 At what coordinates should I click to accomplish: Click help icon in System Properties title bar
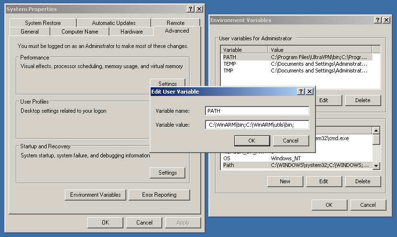(x=191, y=9)
